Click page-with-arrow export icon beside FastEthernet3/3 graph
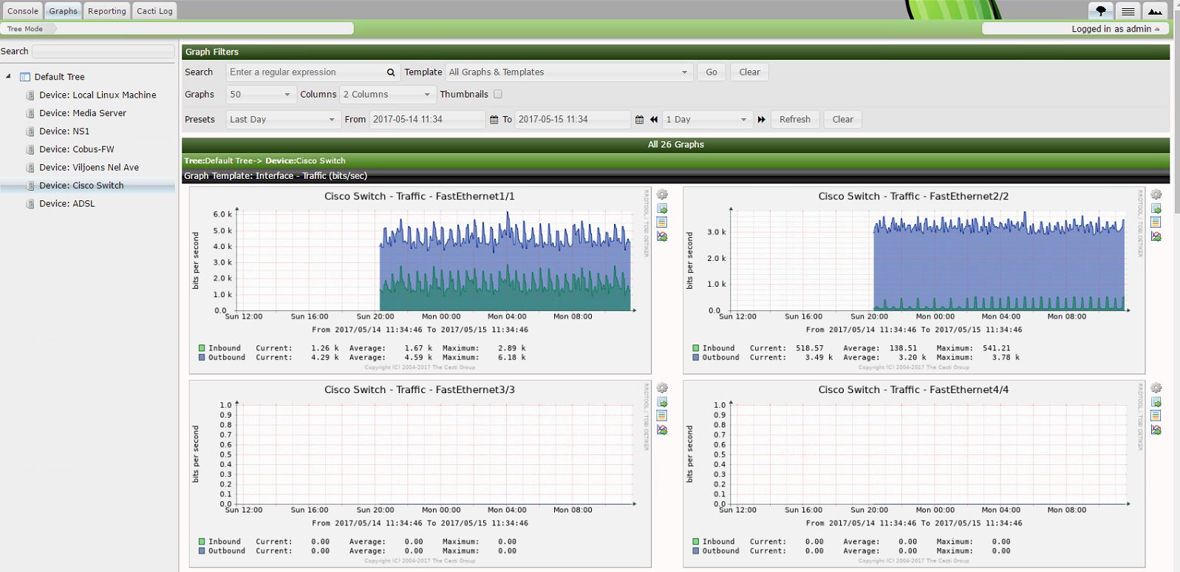1180x572 pixels. point(662,403)
